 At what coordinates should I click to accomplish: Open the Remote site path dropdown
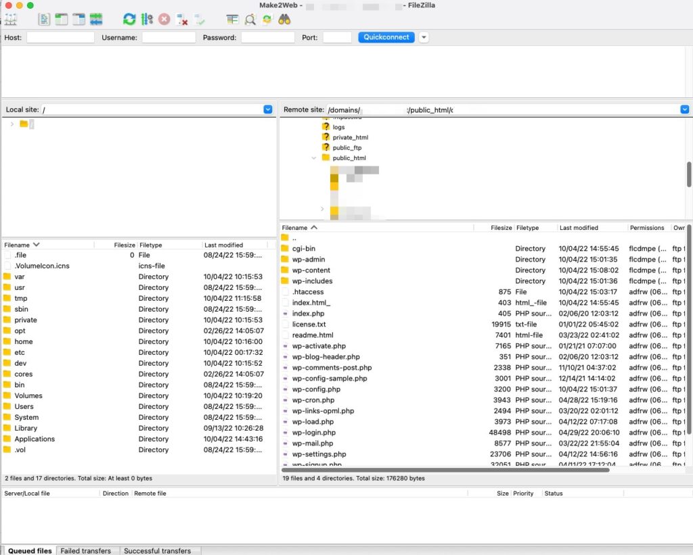click(685, 110)
